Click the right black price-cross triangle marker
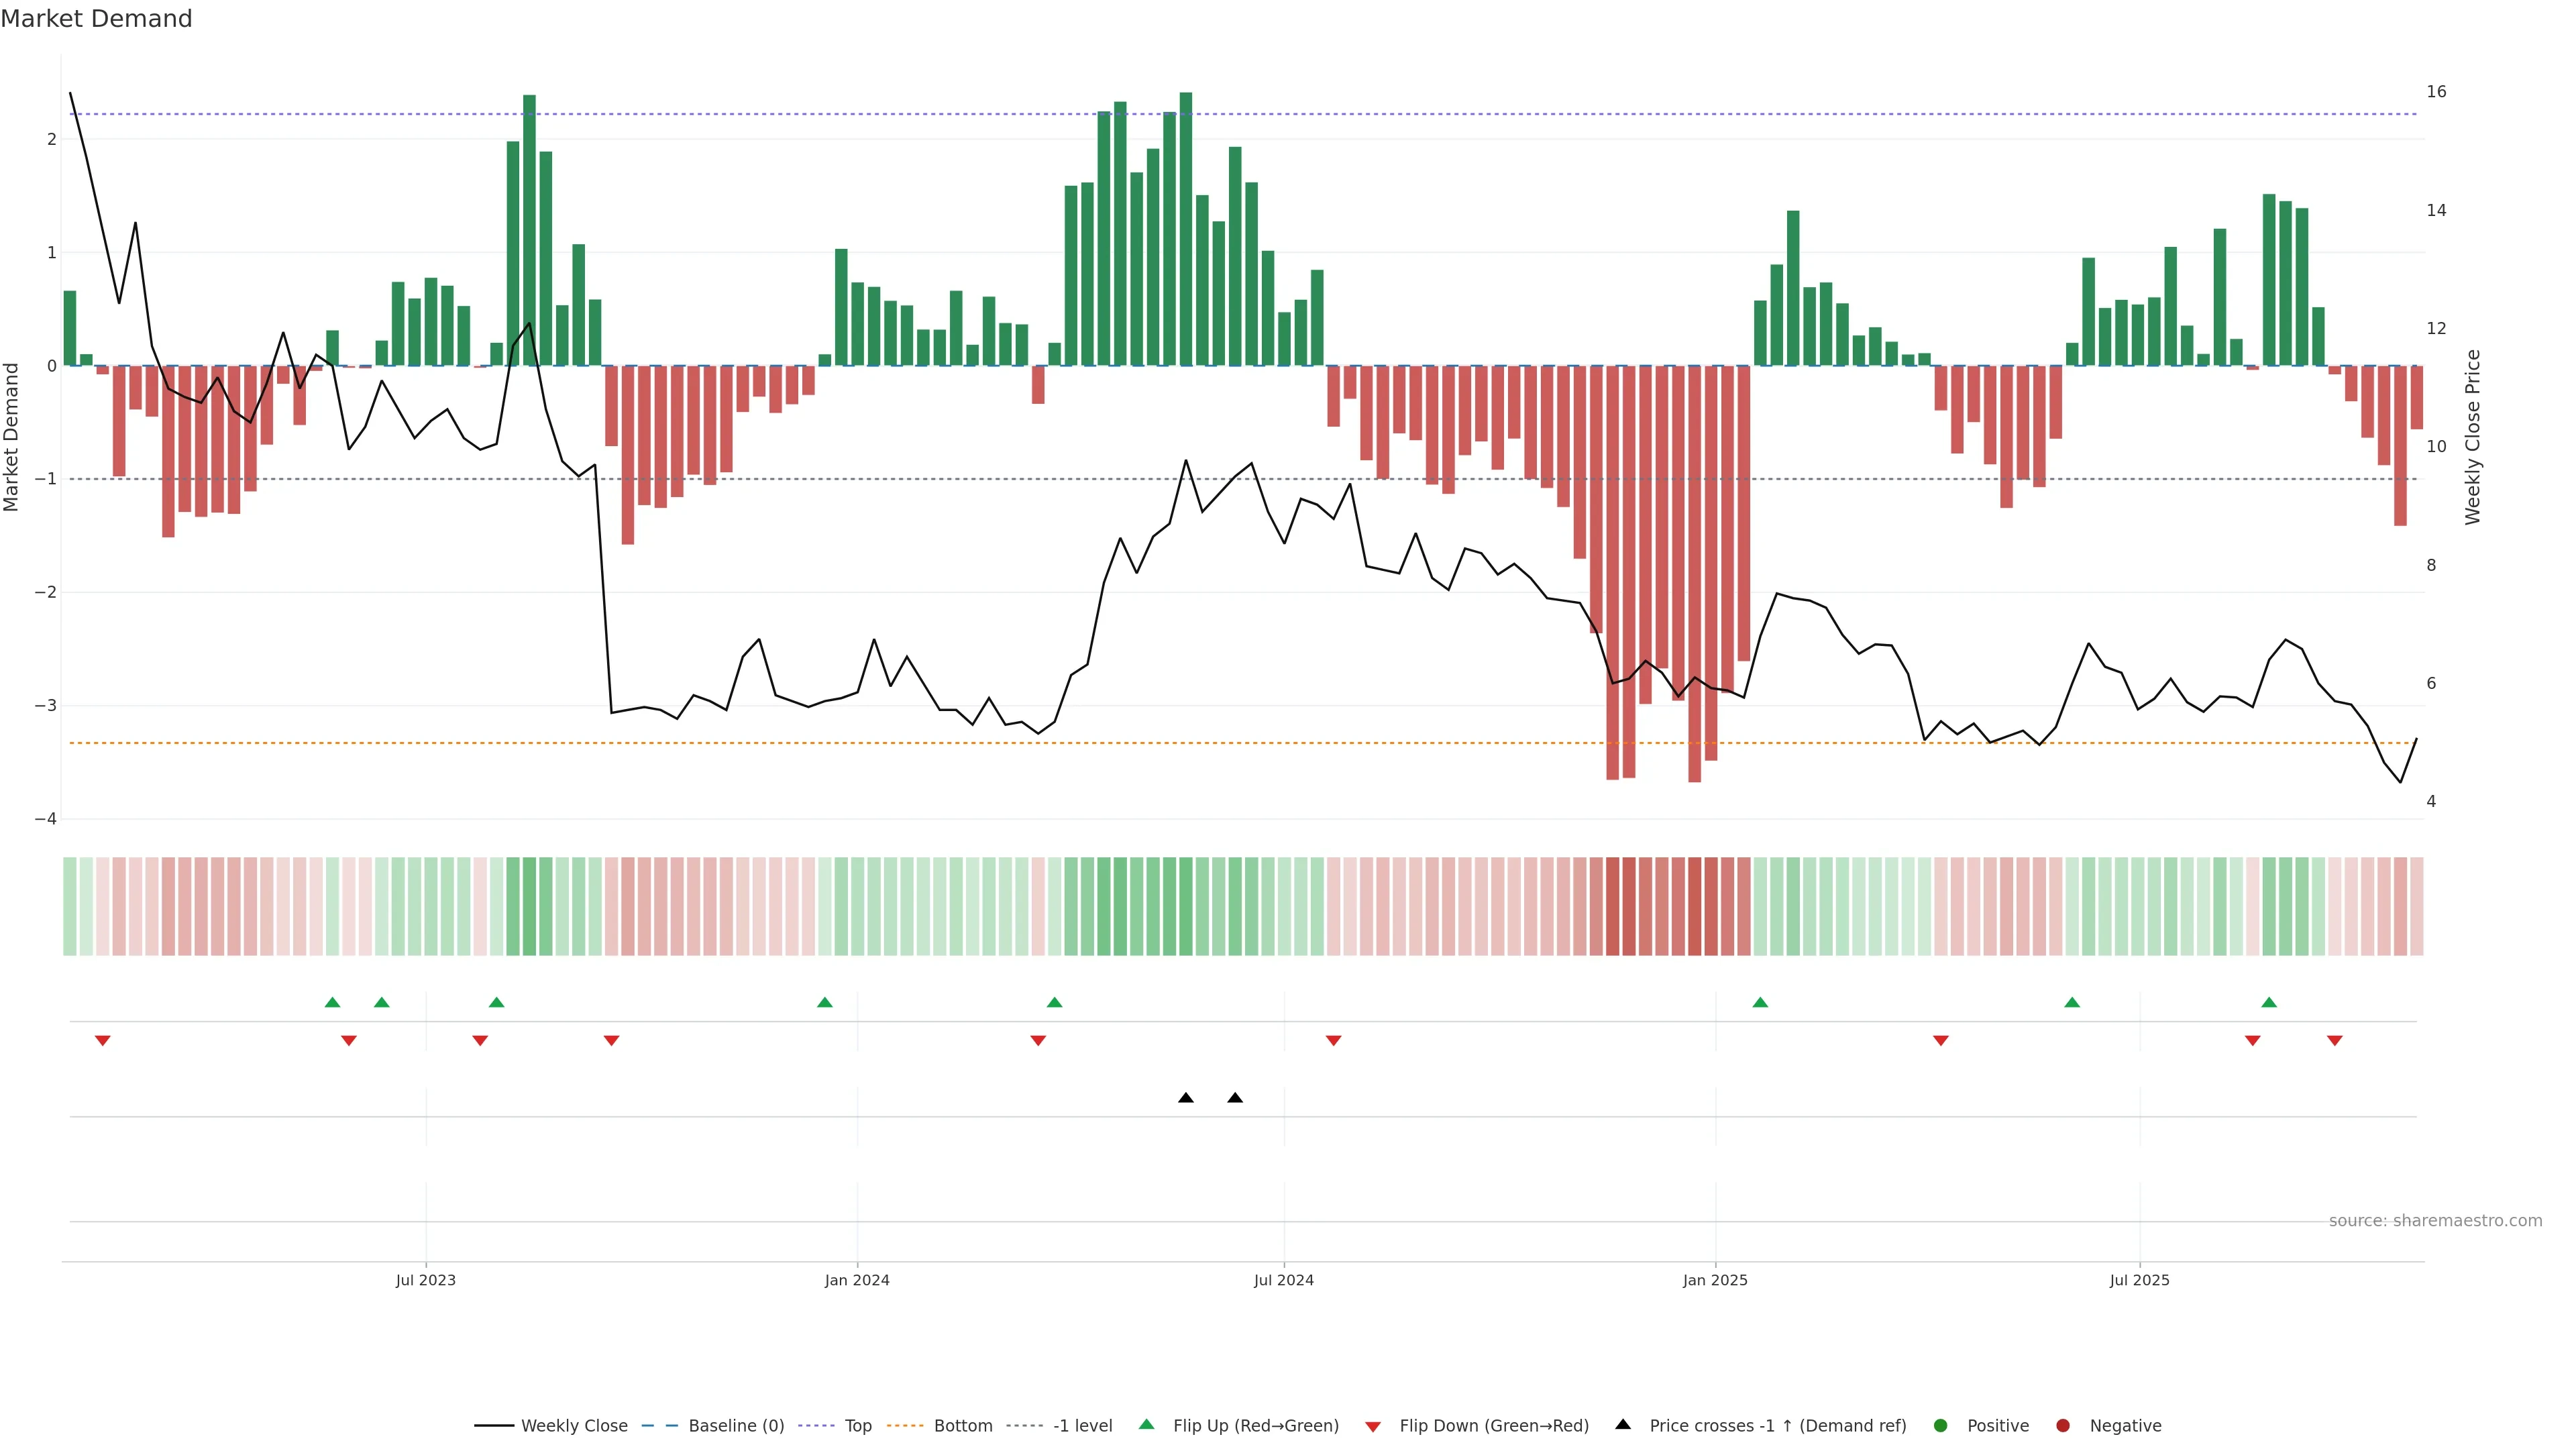2576x1449 pixels. tap(1235, 1098)
